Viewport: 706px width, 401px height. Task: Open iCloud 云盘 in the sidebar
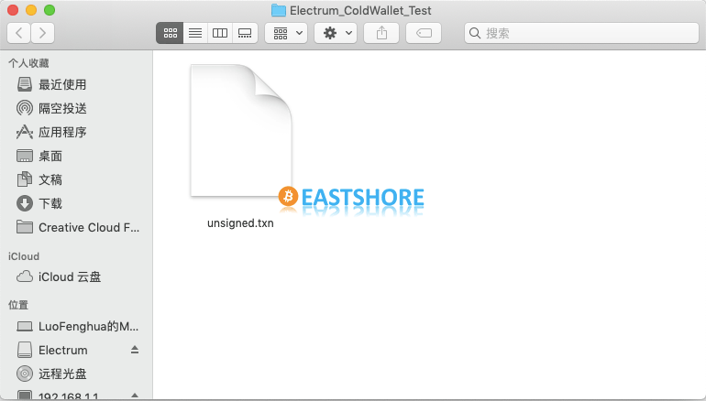pyautogui.click(x=76, y=276)
